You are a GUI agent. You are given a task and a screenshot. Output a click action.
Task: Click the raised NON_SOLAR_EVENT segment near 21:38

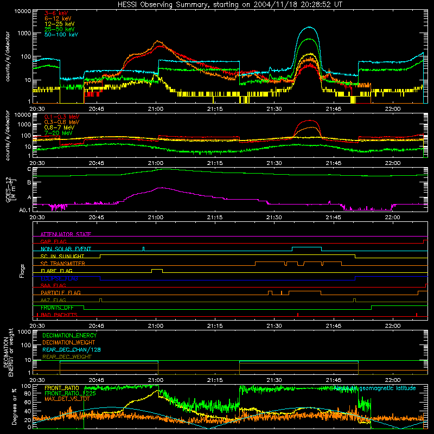click(307, 247)
